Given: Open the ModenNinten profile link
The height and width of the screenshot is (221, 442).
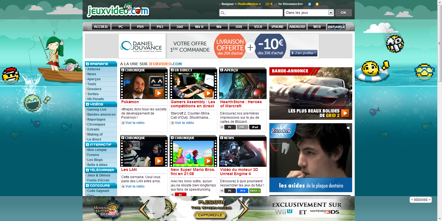Looking at the screenshot, I should (248, 4).
